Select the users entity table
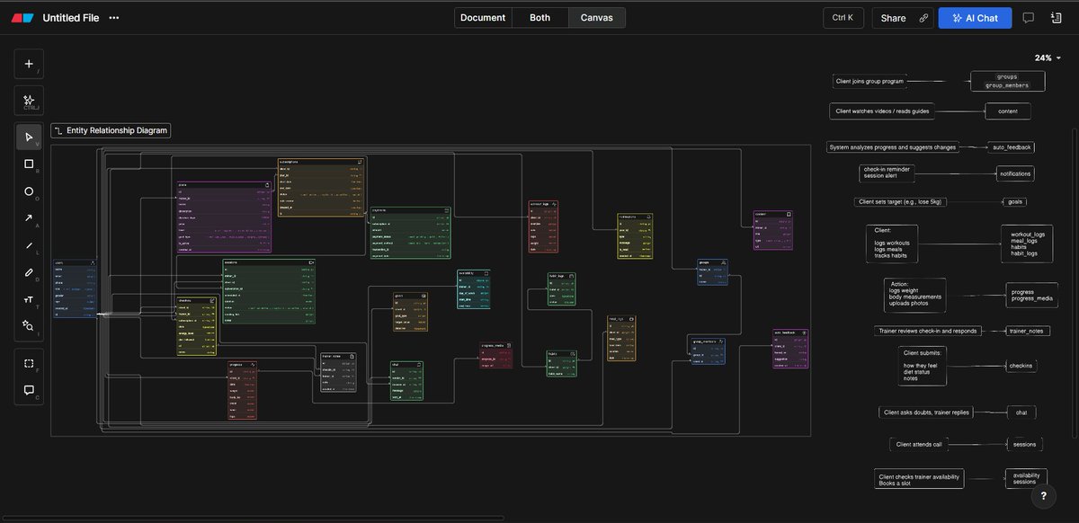Screen dimensions: 1079x523 coord(74,288)
